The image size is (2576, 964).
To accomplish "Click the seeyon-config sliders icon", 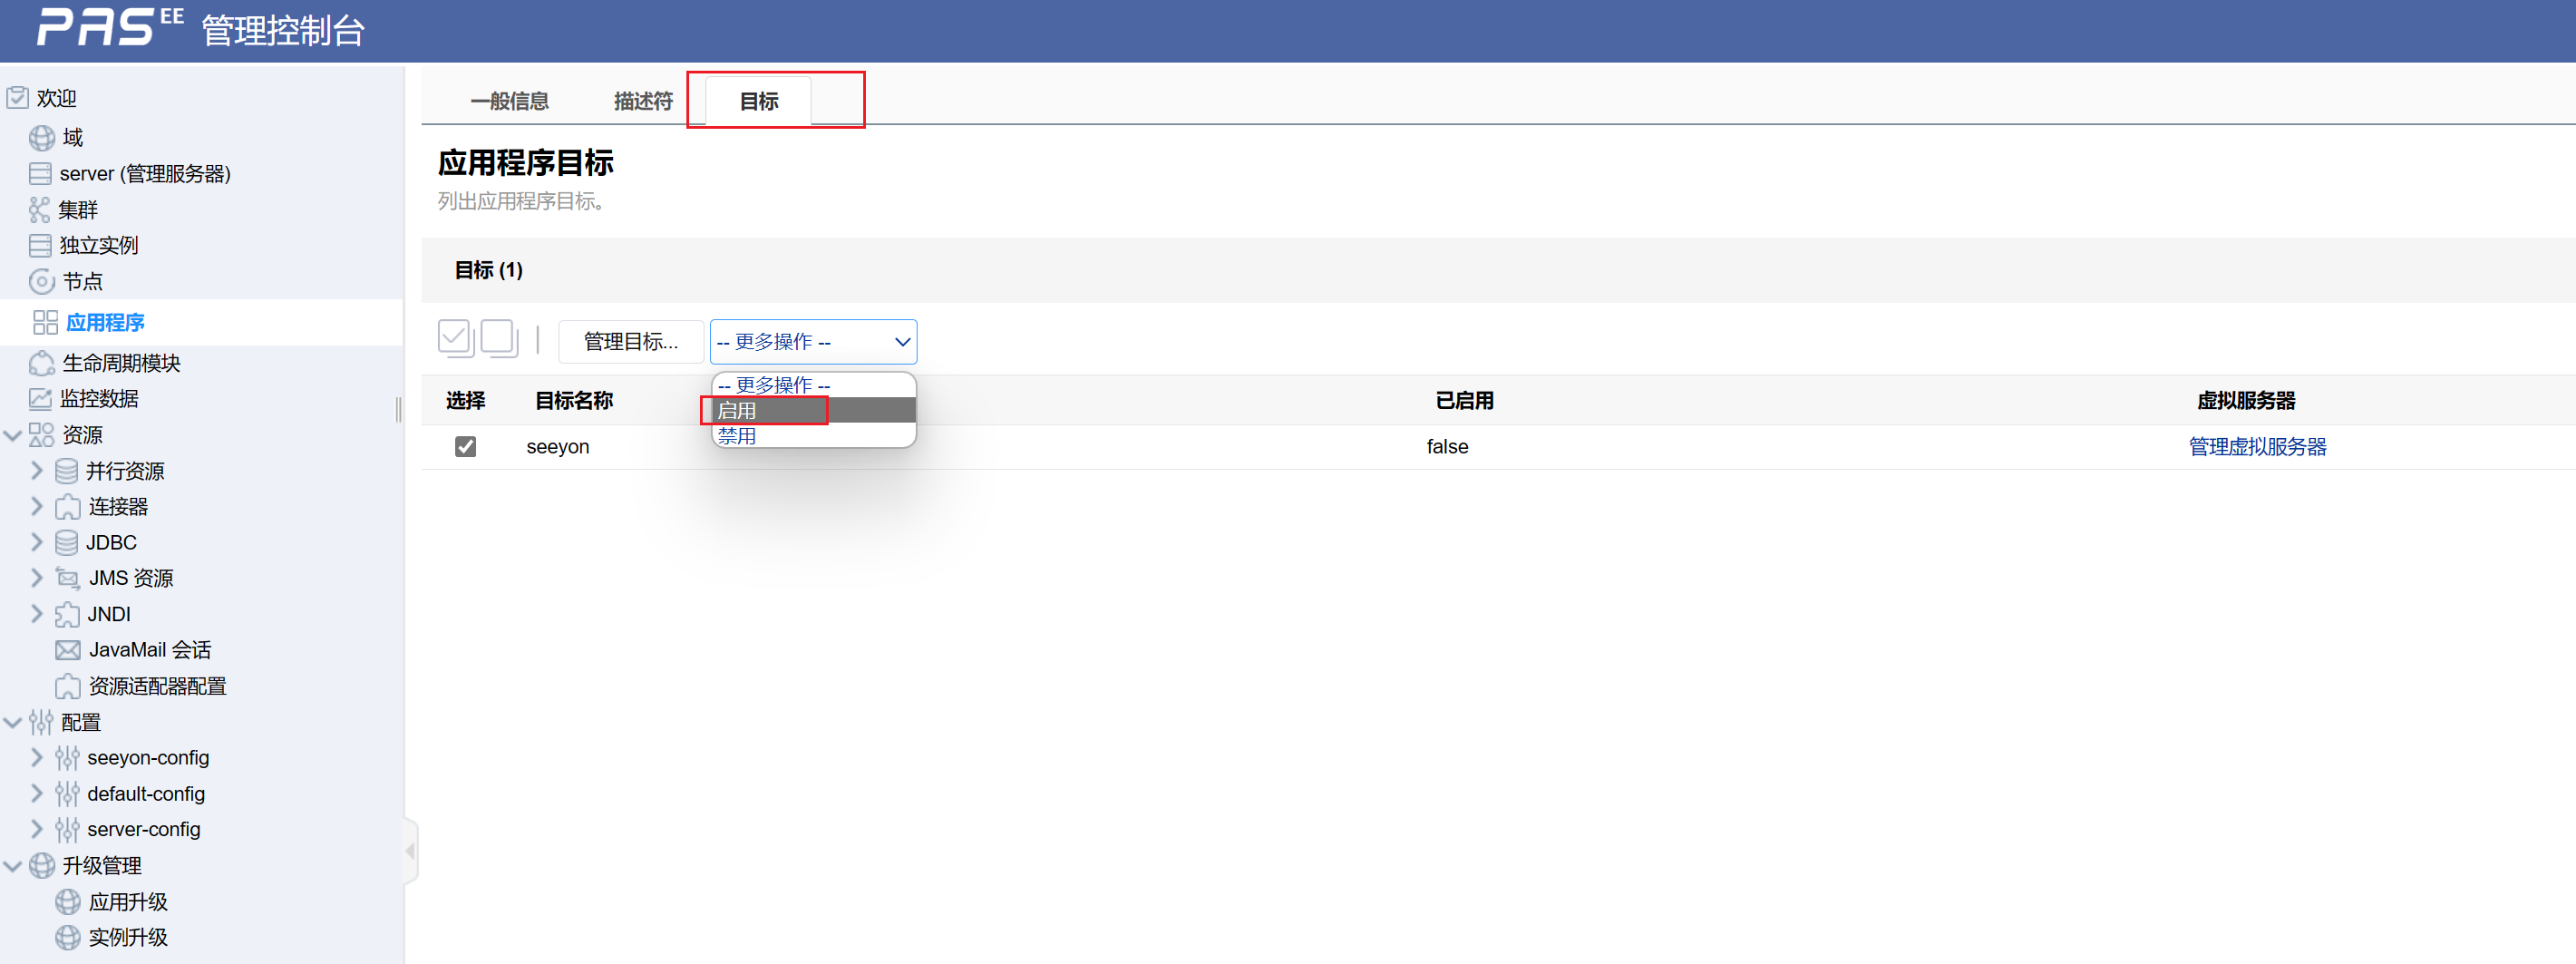I will [67, 758].
